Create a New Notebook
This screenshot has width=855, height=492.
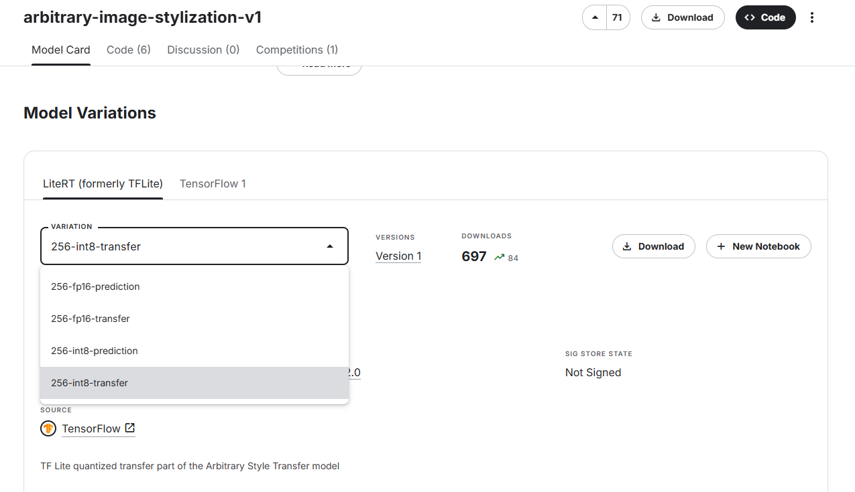tap(758, 246)
